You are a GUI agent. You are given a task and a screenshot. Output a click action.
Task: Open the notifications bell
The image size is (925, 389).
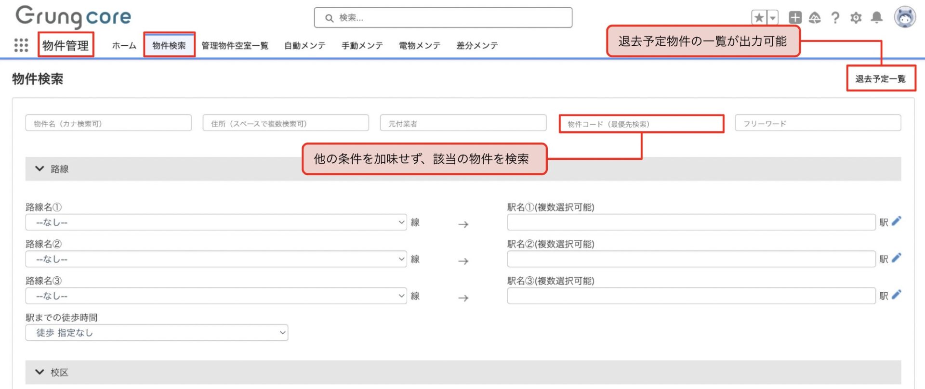[876, 18]
